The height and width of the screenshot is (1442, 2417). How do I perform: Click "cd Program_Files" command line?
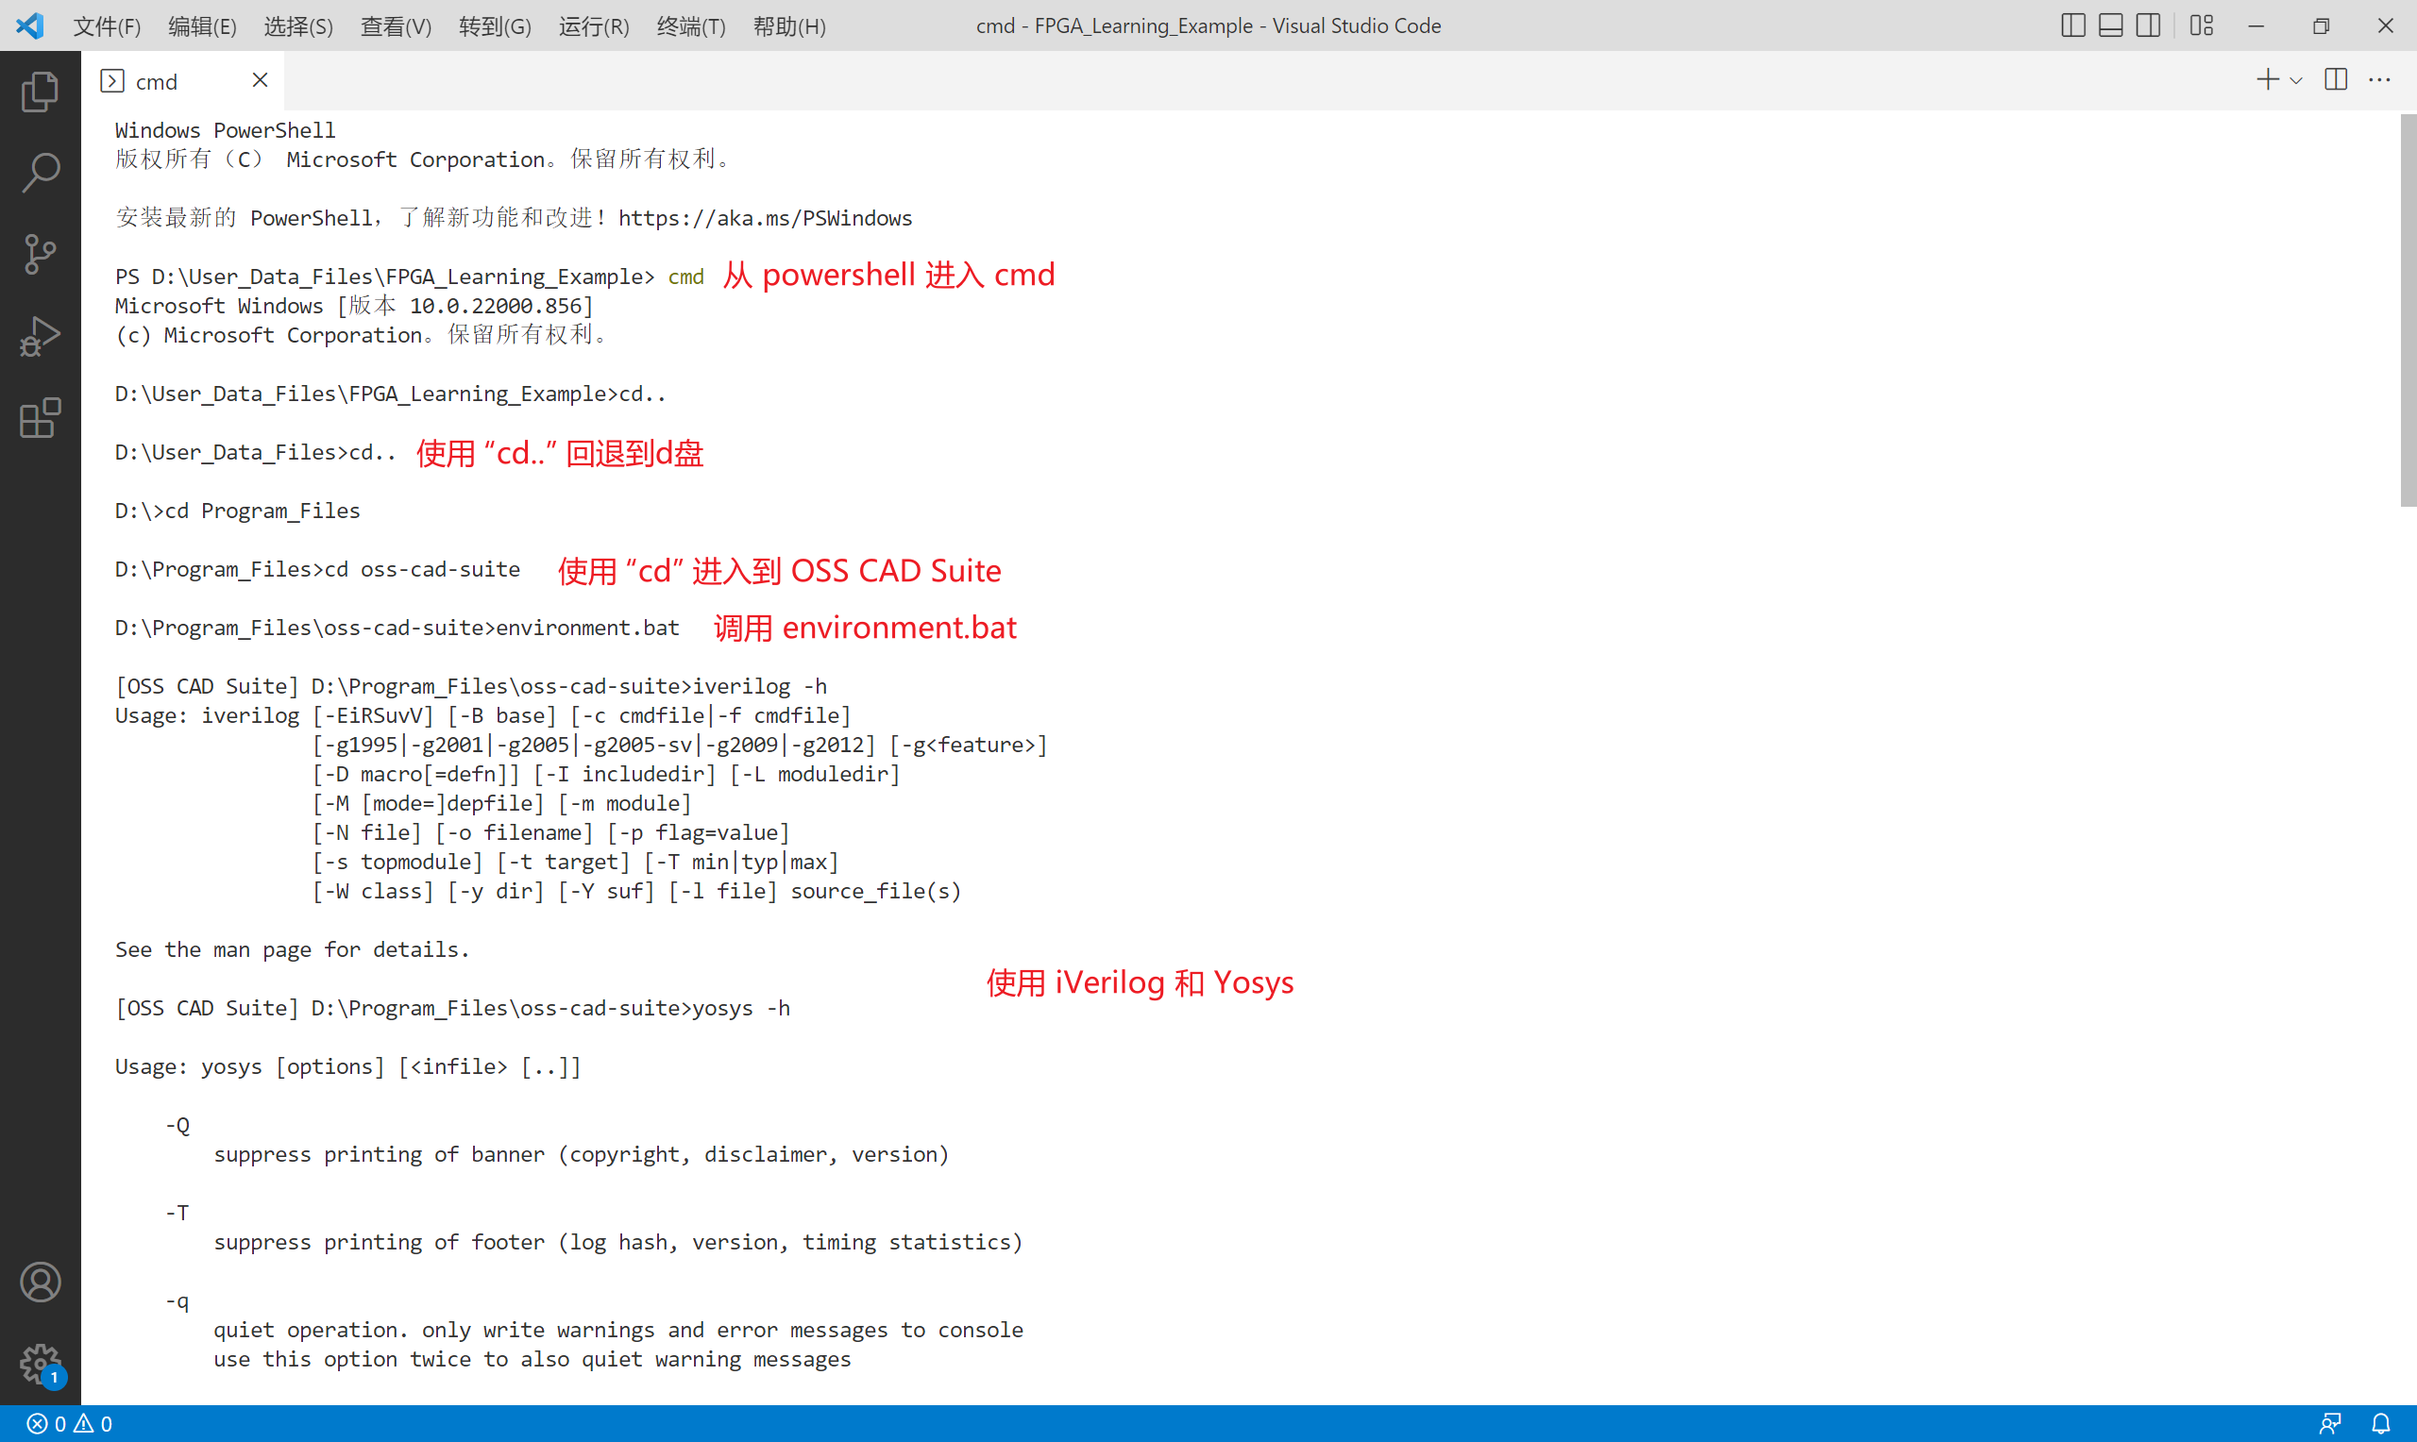[x=237, y=511]
